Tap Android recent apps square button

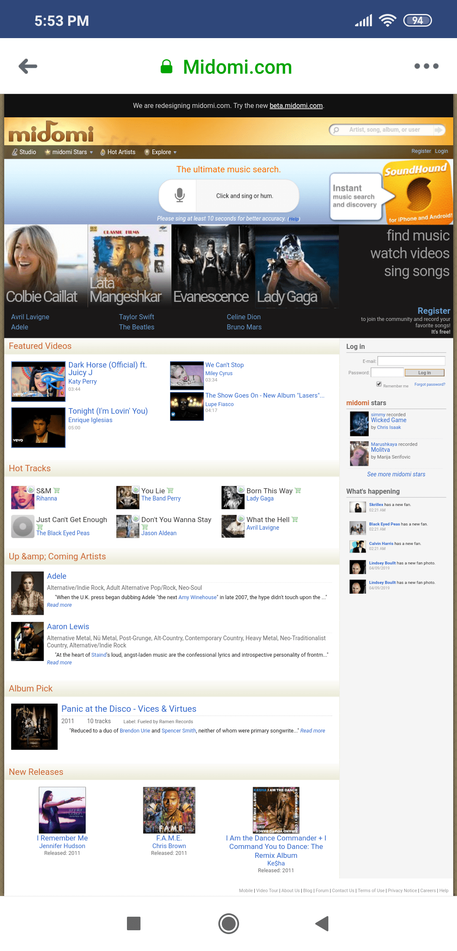[134, 923]
